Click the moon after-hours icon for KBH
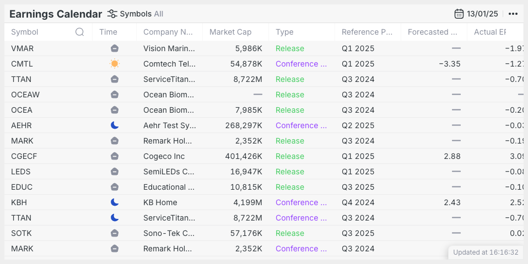Viewport: 528px width, 264px height. click(115, 202)
